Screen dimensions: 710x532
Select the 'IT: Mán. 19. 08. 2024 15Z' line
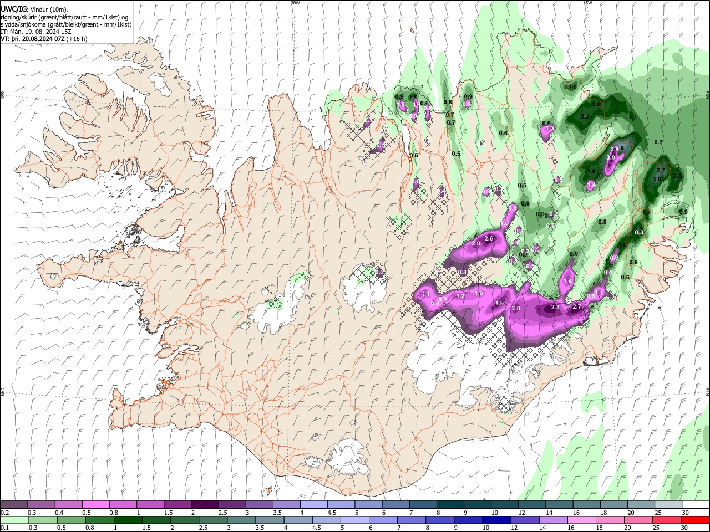coord(36,32)
